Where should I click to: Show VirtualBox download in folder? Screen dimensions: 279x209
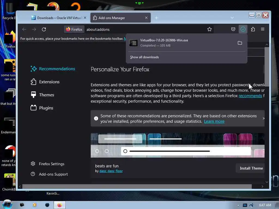(240, 43)
